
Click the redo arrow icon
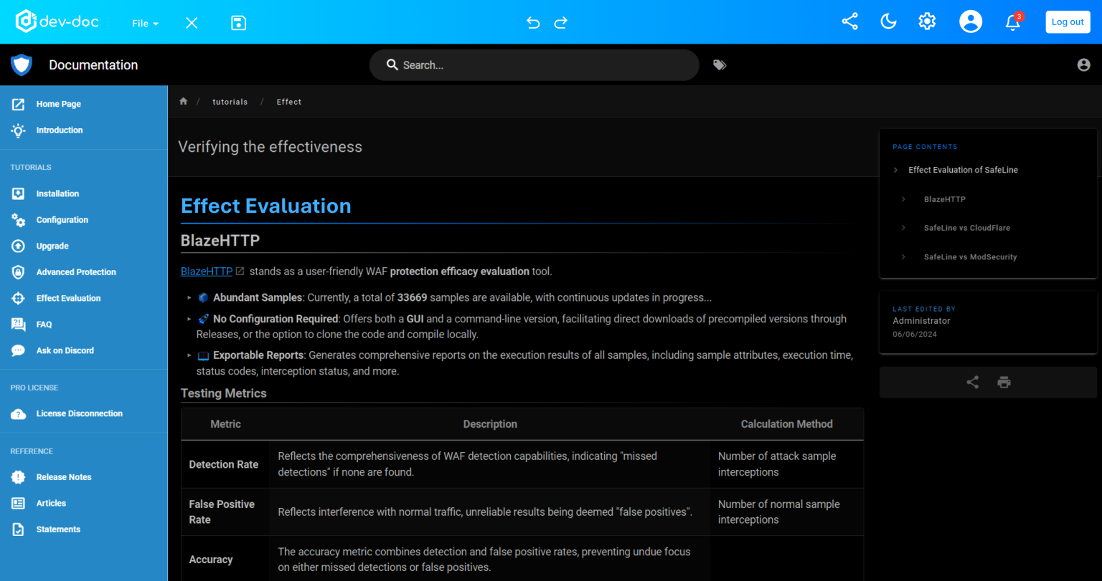point(561,23)
